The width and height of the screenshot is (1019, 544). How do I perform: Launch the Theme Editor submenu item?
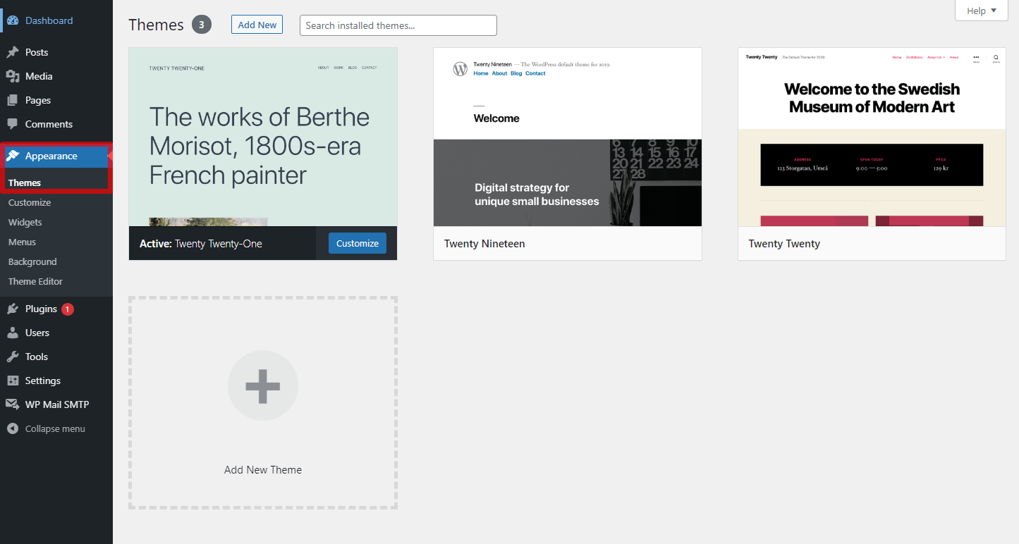[35, 281]
